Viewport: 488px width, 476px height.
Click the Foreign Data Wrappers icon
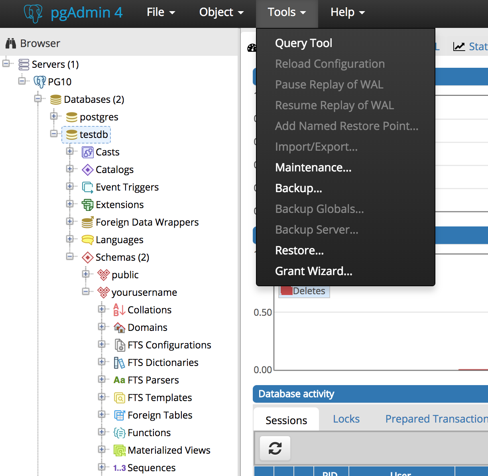(87, 222)
